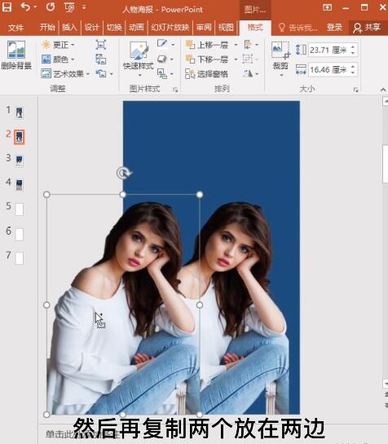
Task: Click the Picture Layout icon
Action: 162,74
